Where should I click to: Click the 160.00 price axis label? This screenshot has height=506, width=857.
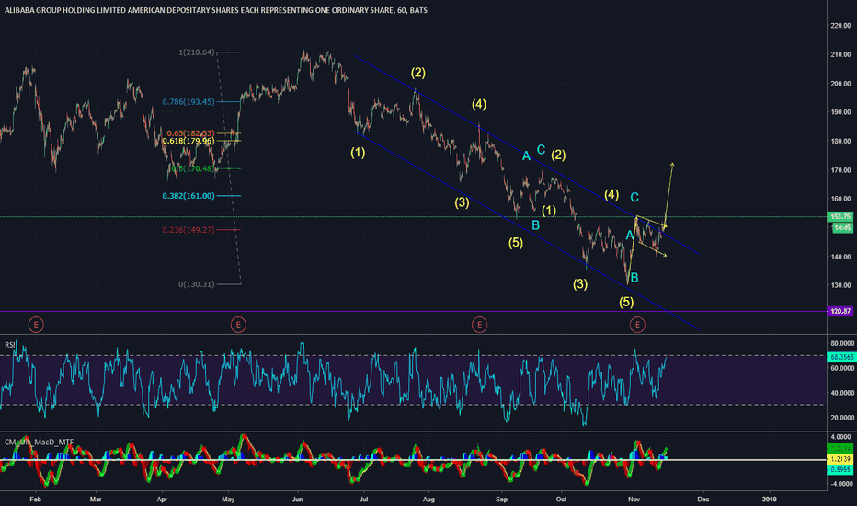click(840, 199)
